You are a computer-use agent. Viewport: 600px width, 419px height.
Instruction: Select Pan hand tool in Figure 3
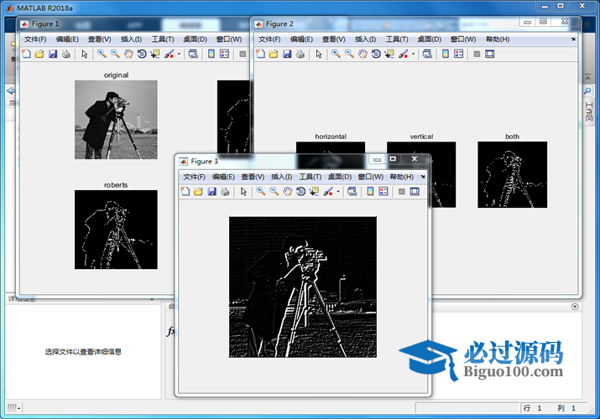coord(287,192)
